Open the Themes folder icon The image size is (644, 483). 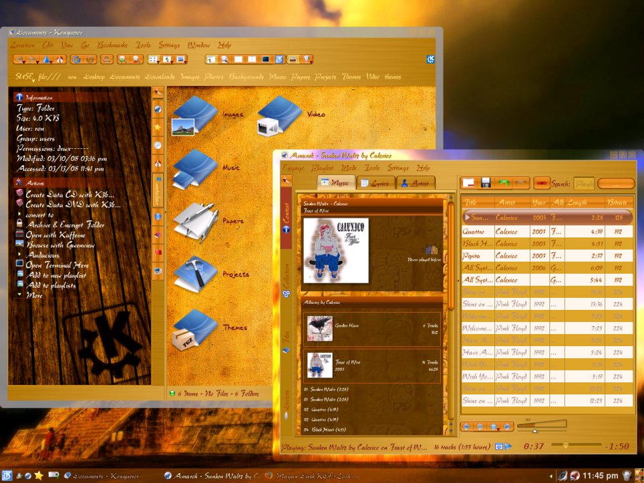195,329
